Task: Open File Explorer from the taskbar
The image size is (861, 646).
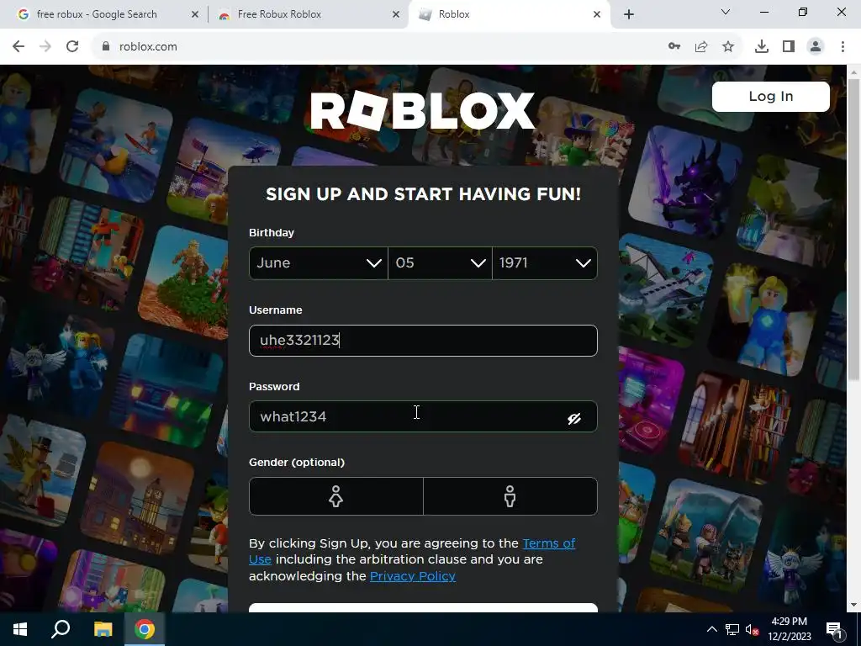Action: 103,629
